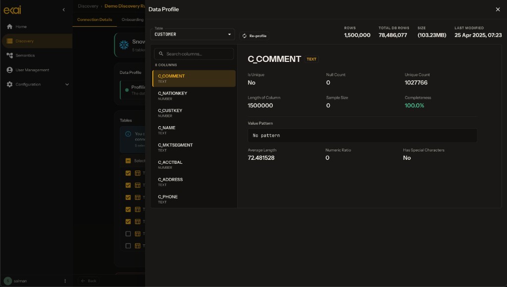Image resolution: width=507 pixels, height=287 pixels.
Task: Select the C_COMMENT column
Action: (x=194, y=79)
